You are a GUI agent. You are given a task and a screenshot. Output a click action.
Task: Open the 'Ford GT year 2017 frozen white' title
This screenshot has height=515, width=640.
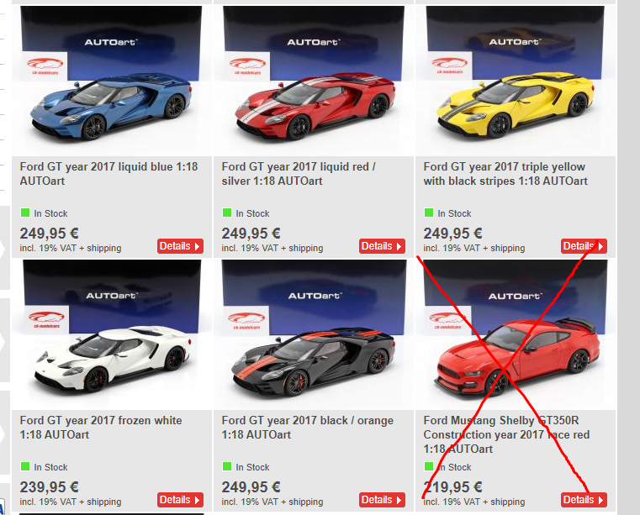tap(101, 428)
